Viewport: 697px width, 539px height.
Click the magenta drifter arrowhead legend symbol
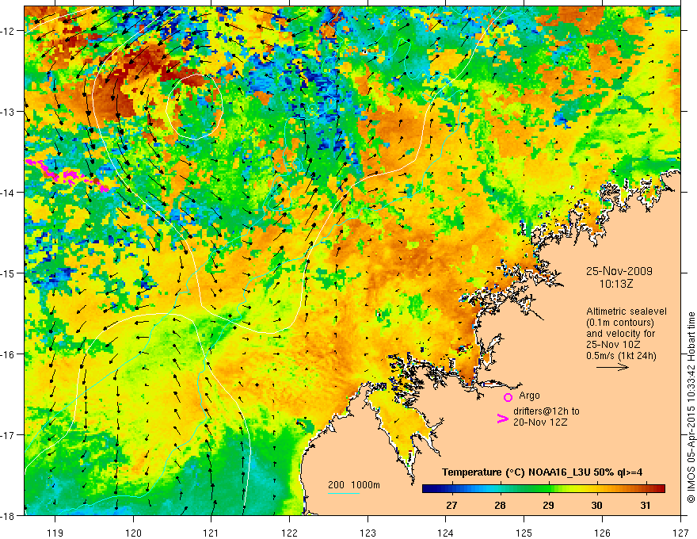pos(502,418)
